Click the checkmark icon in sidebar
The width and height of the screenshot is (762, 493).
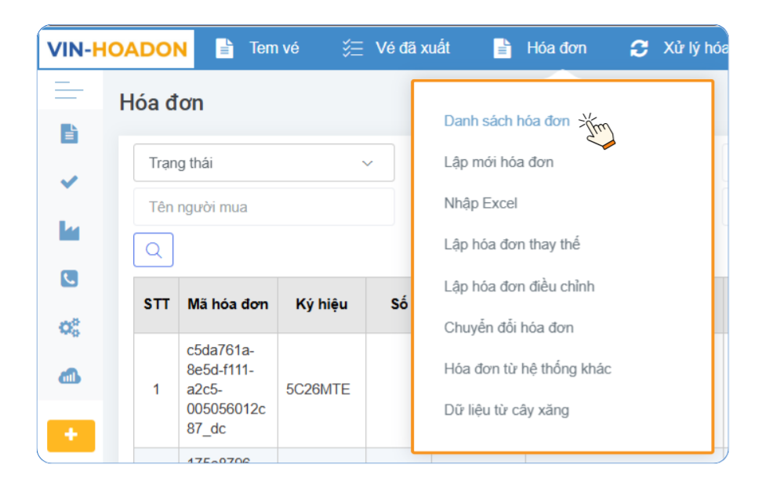69,182
